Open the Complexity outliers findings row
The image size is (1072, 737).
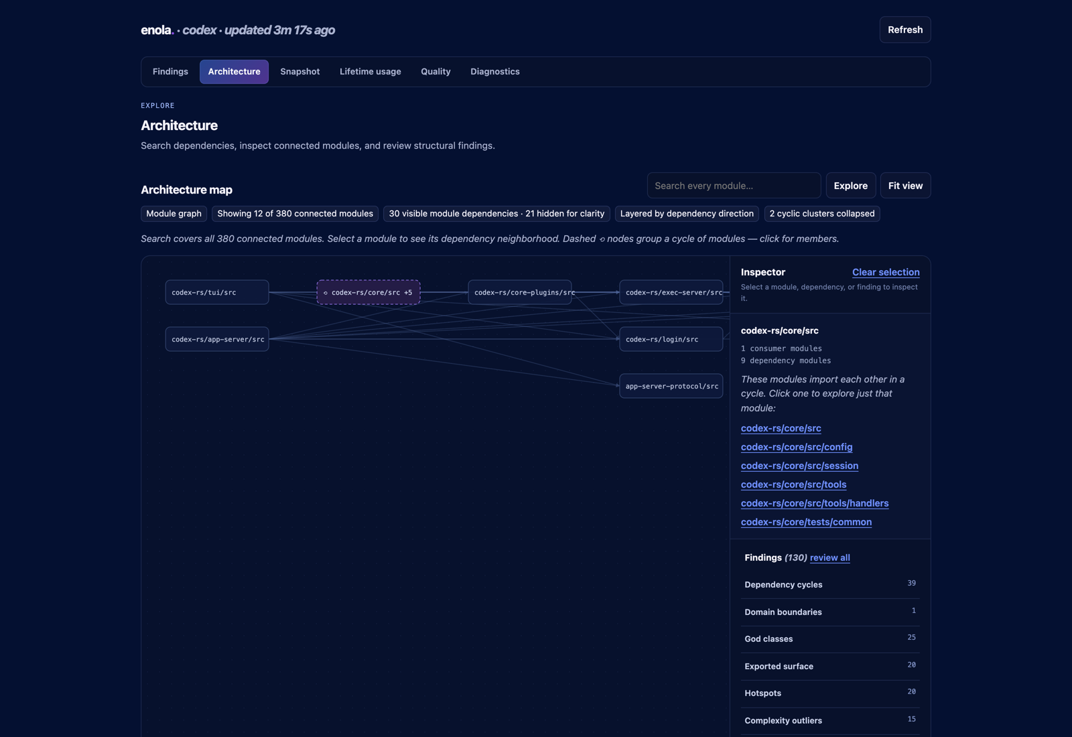point(830,721)
